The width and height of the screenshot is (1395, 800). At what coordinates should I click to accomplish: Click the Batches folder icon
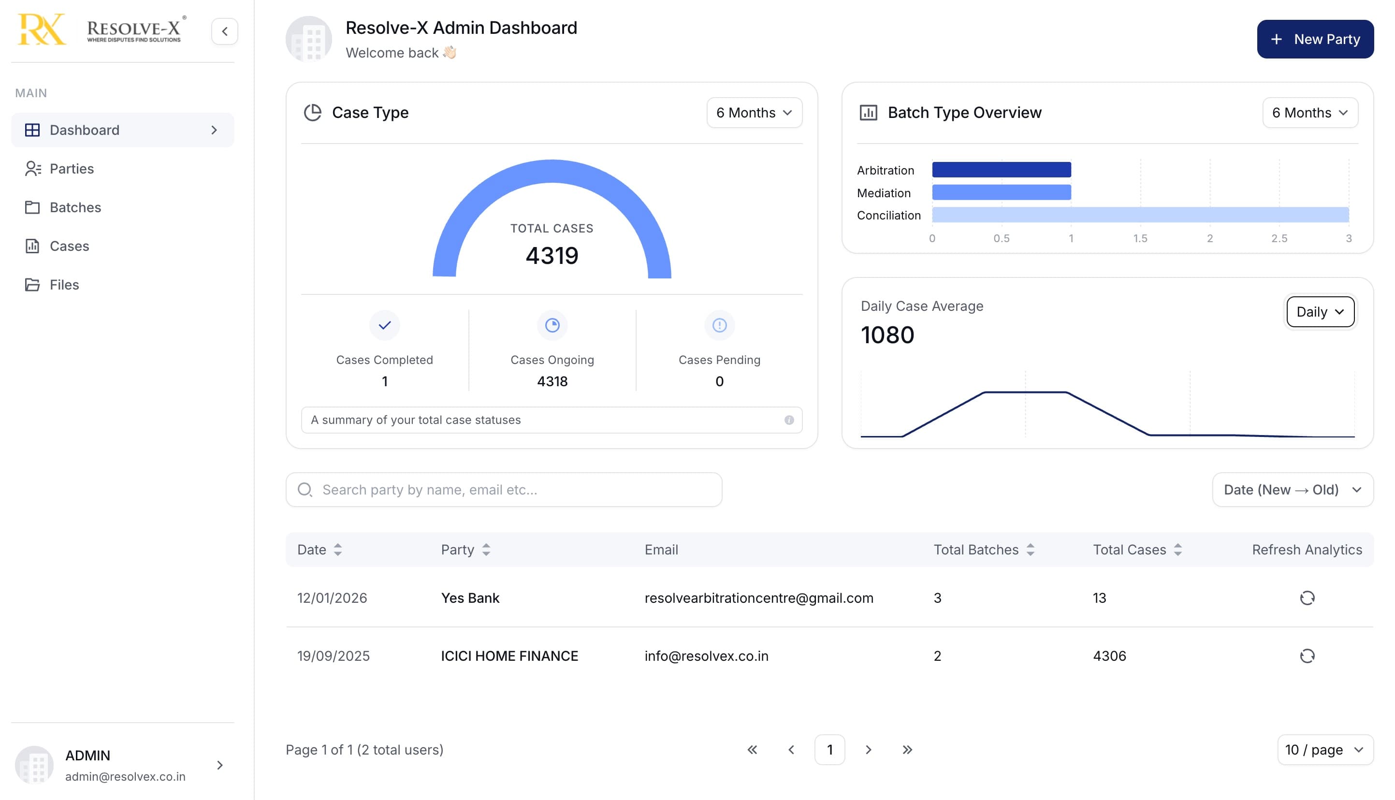tap(32, 207)
